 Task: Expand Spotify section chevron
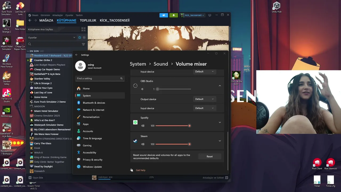point(220,122)
